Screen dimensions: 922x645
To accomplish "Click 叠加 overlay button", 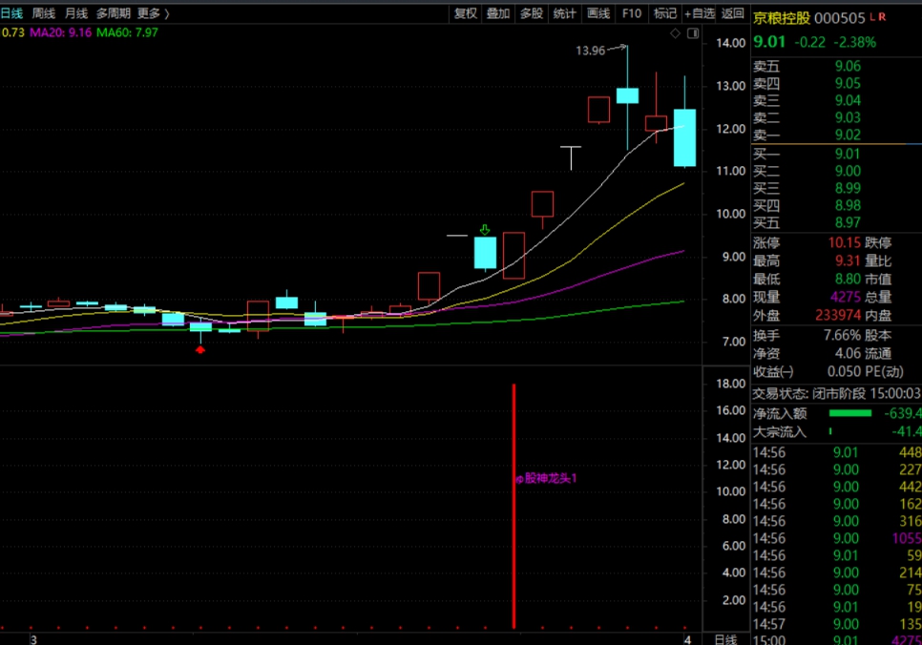I will pos(497,13).
